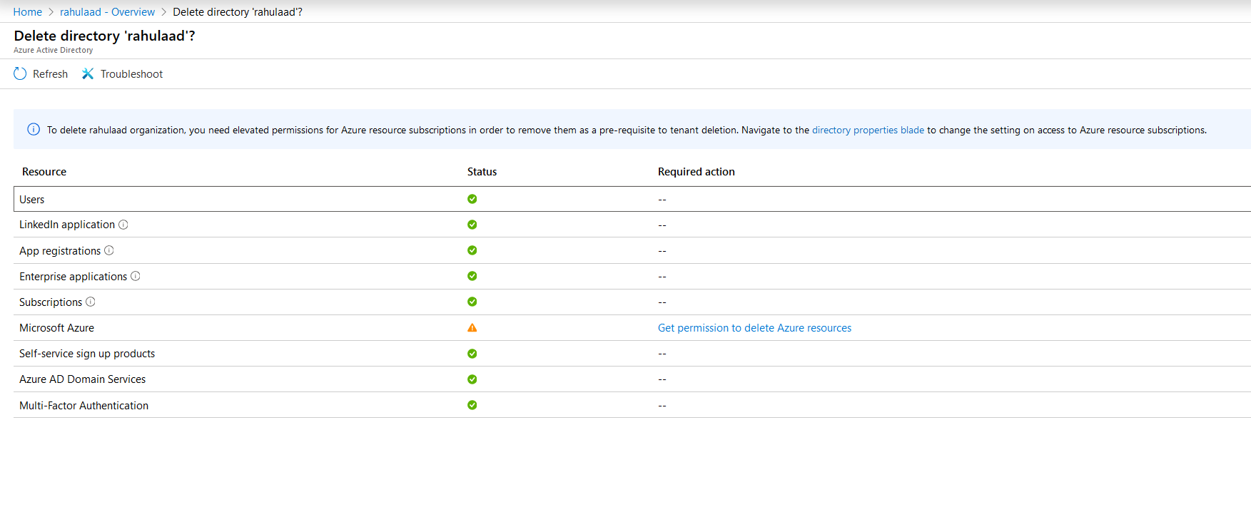
Task: Click orange warning icon for Microsoft Azure
Action: click(472, 328)
